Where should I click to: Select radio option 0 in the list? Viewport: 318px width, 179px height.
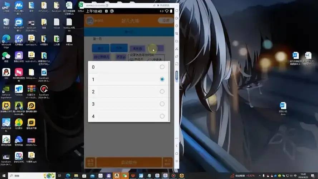pos(129,67)
